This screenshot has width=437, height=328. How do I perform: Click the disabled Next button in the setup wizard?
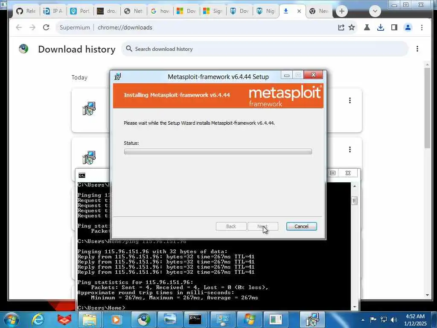tap(263, 226)
